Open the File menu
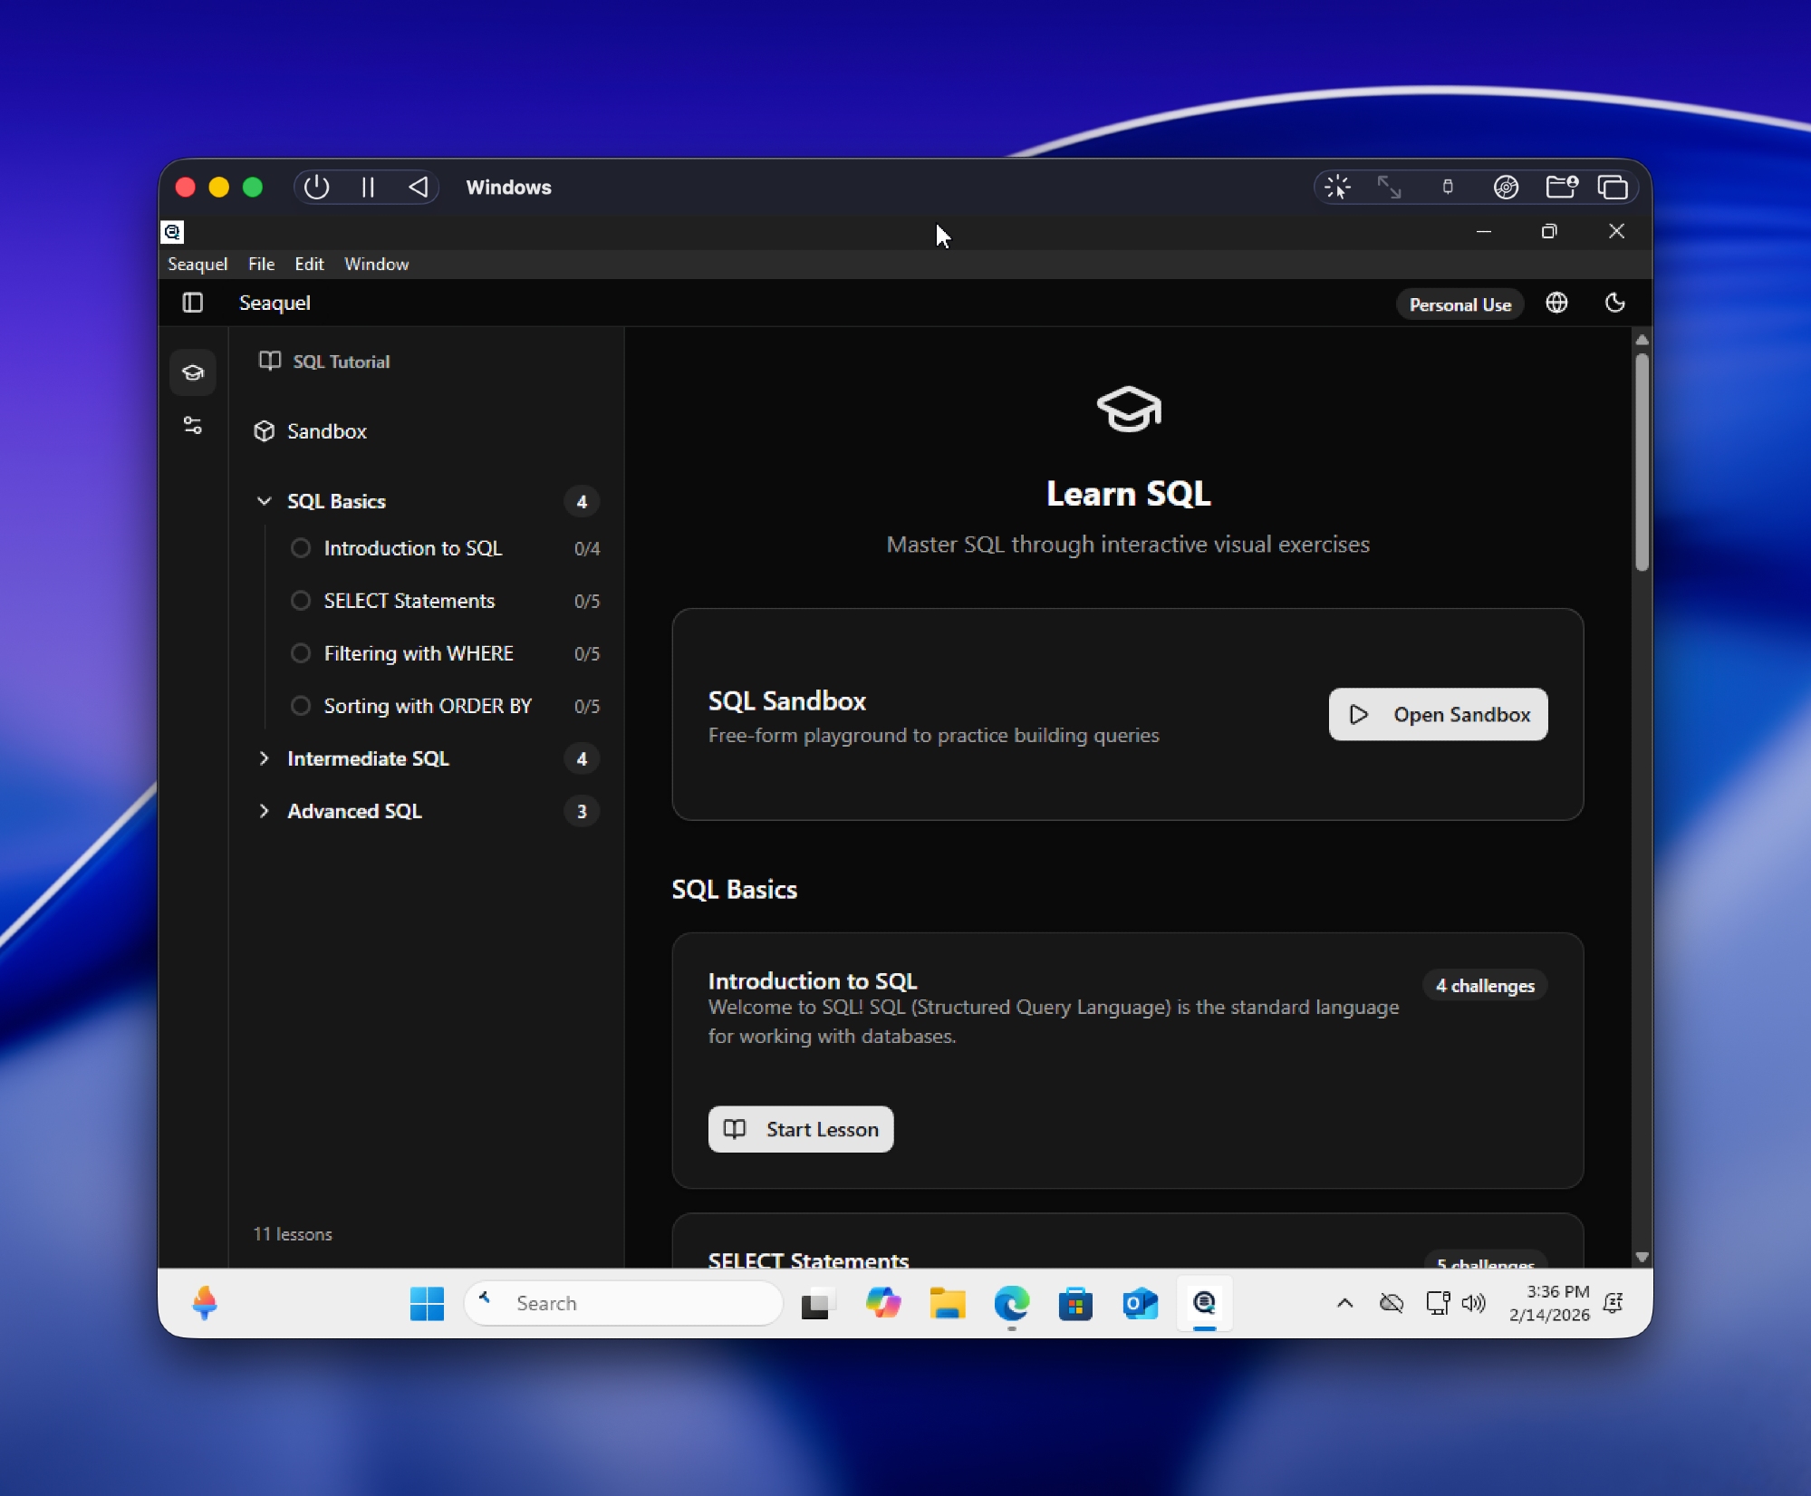Viewport: 1811px width, 1496px height. [261, 264]
